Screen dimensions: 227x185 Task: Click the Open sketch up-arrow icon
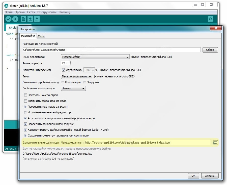30,19
